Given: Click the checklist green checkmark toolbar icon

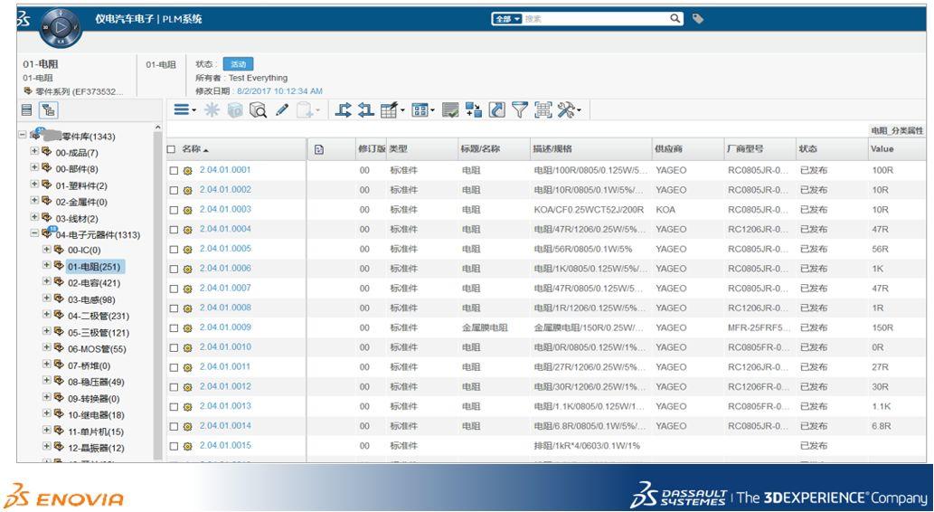Looking at the screenshot, I should tap(450, 110).
